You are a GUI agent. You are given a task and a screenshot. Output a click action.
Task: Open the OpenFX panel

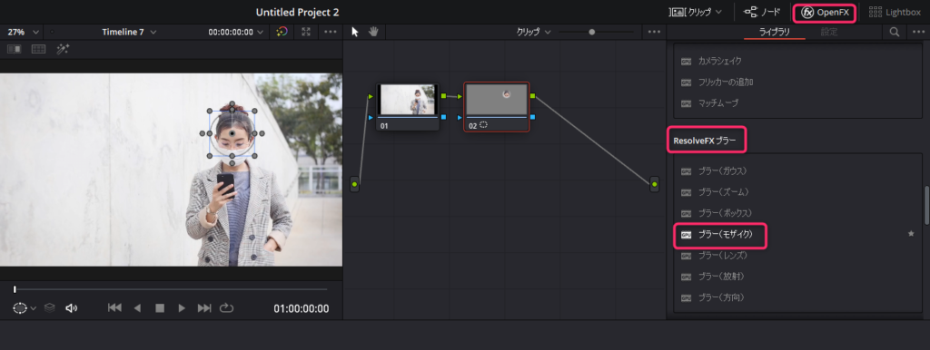(825, 12)
